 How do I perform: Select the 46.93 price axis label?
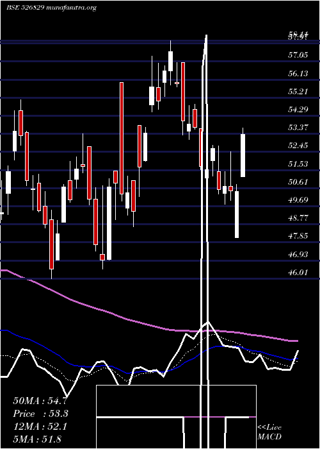point(298,254)
